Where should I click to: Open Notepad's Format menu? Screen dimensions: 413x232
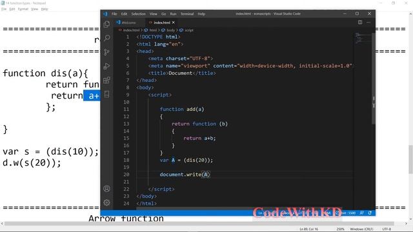(x=23, y=9)
